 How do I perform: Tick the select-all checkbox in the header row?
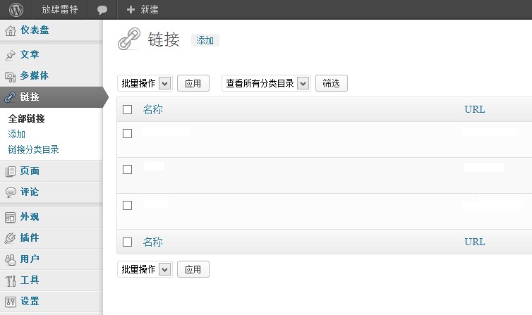[127, 109]
